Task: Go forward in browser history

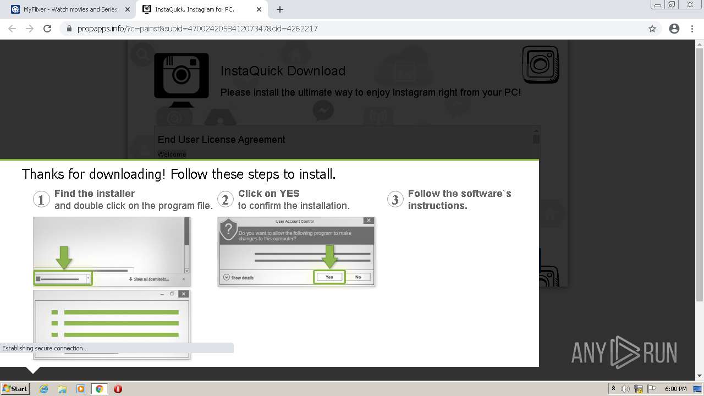Action: (30, 29)
